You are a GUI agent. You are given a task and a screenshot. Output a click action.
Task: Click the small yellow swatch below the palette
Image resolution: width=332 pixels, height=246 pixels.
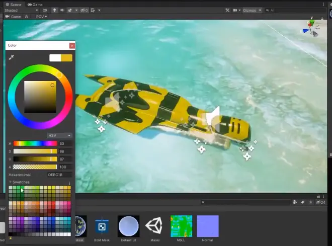tap(11, 238)
